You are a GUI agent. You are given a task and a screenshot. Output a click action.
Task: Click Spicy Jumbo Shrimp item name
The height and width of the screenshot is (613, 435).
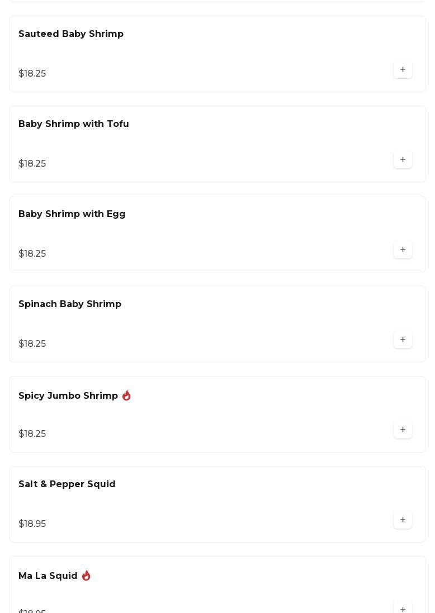(68, 396)
